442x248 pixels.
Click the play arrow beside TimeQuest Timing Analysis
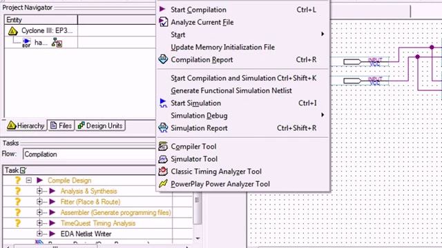pyautogui.click(x=52, y=223)
